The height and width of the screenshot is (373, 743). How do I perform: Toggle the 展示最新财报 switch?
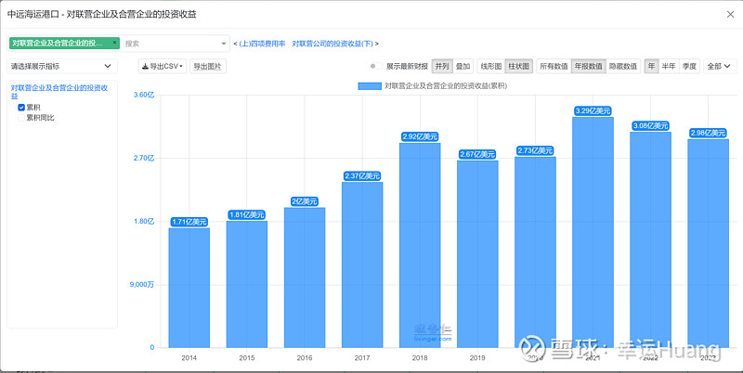(x=376, y=66)
